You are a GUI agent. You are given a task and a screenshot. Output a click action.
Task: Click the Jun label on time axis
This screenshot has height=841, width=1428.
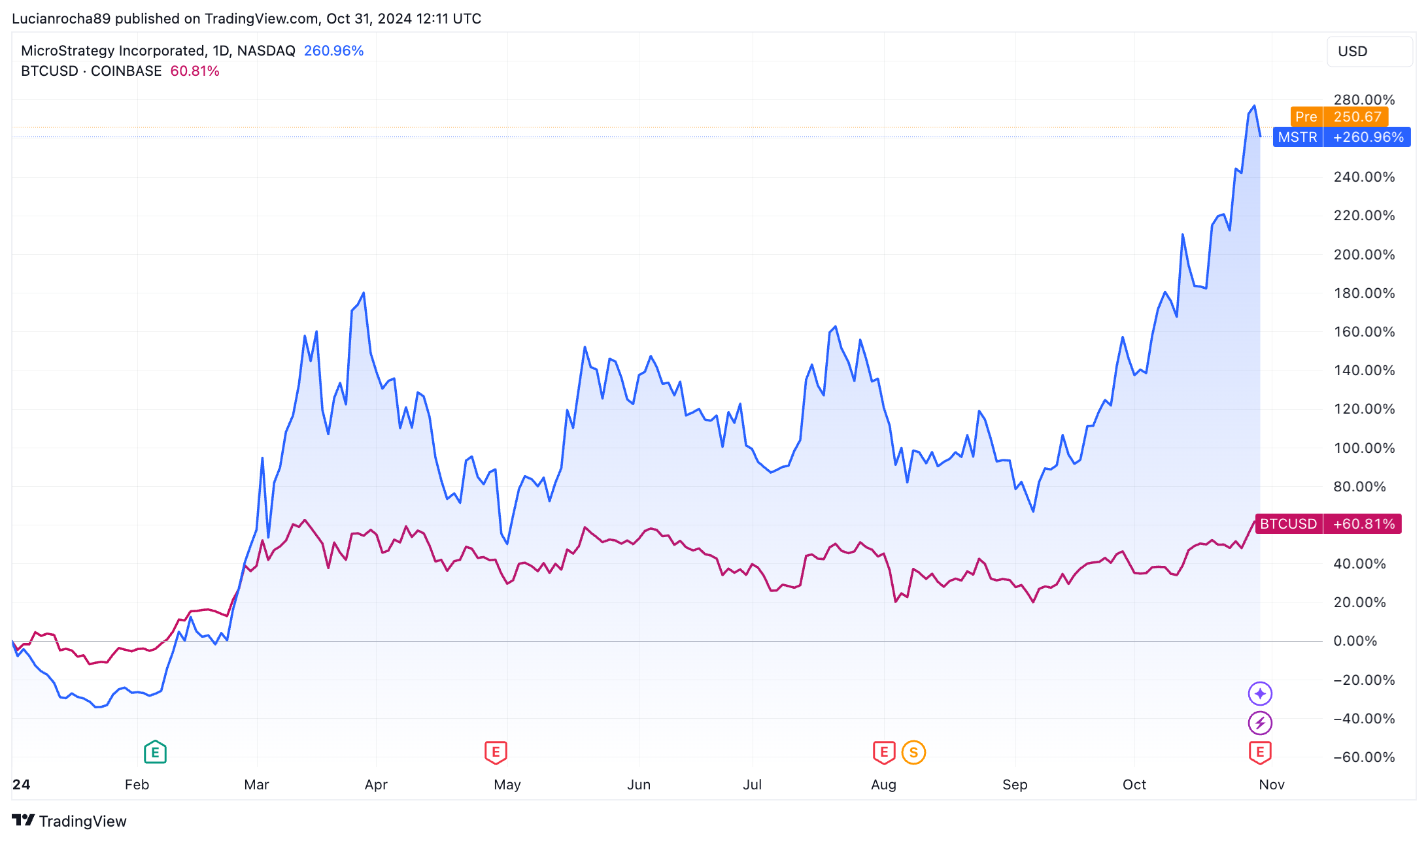(639, 785)
